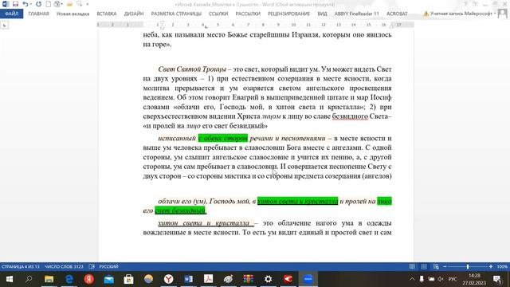Screen dimensions: 510x287
Task: Customize Quick Access Toolbar dropdown
Action: coord(88,4)
